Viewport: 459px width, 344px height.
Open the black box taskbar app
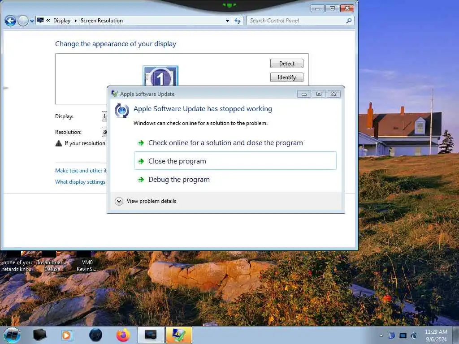39,335
